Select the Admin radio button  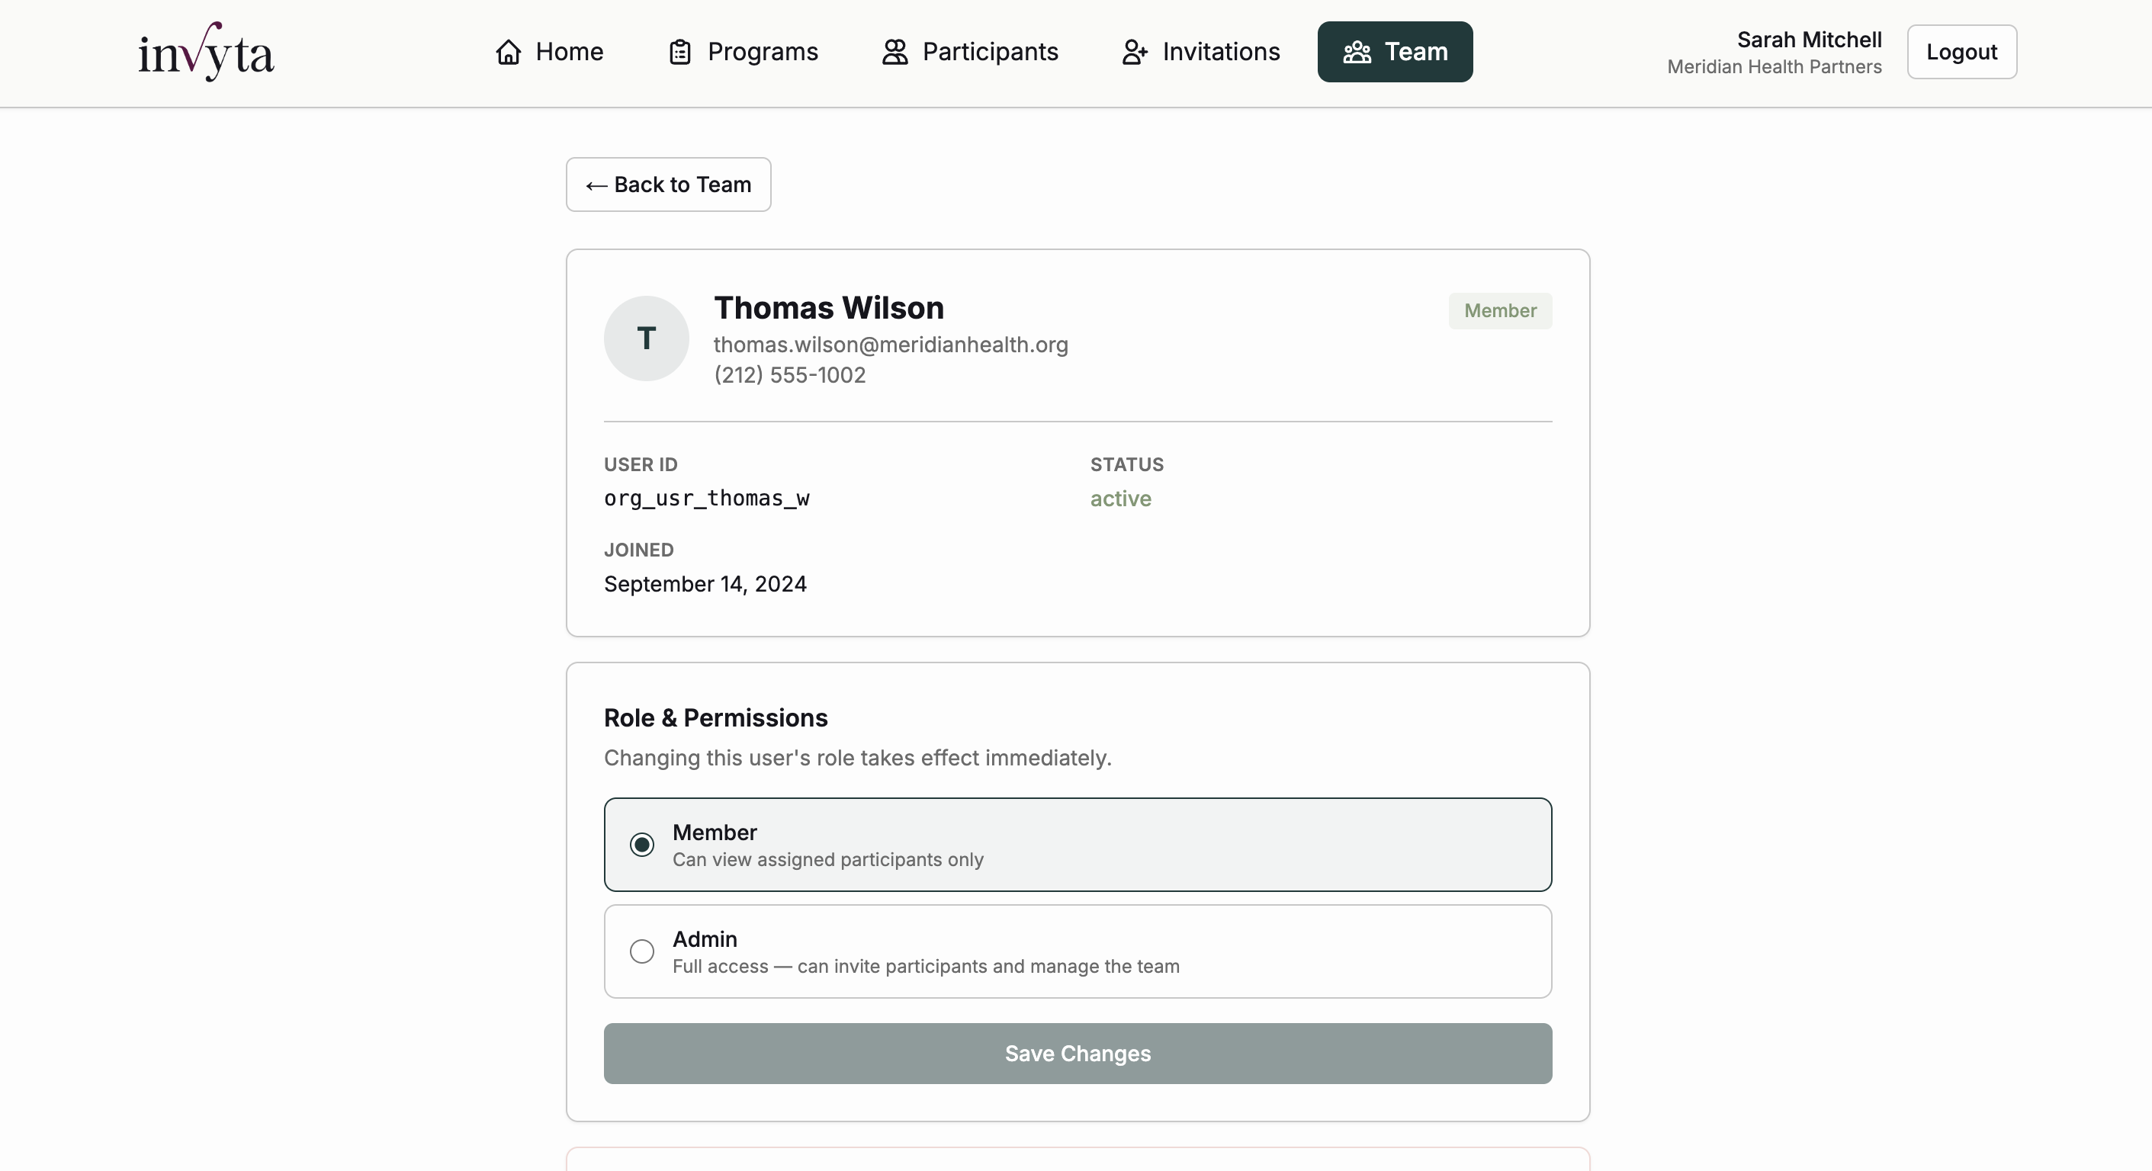tap(641, 951)
